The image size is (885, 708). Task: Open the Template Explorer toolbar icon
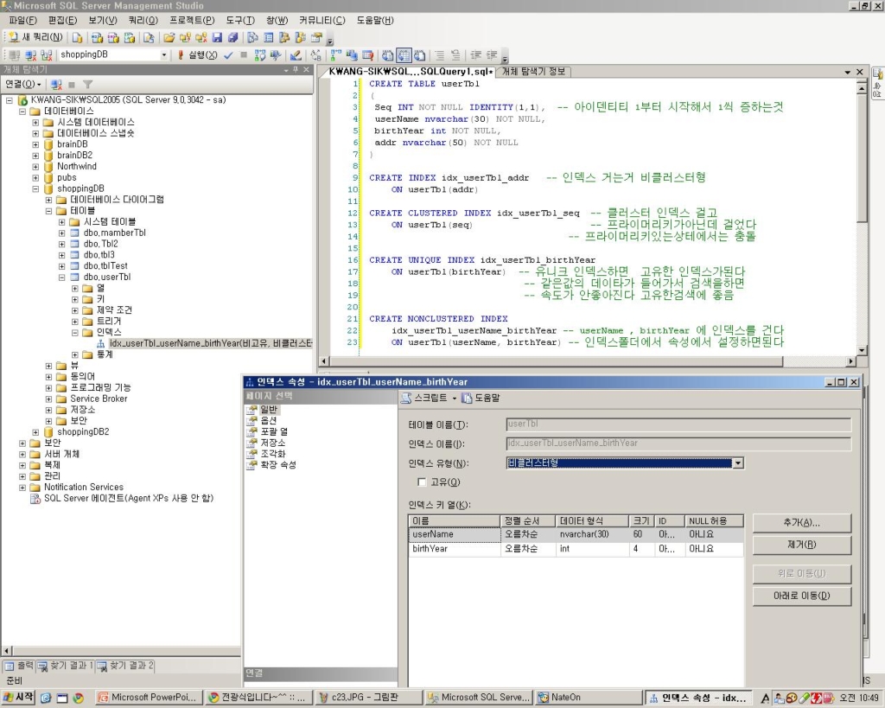tap(301, 37)
